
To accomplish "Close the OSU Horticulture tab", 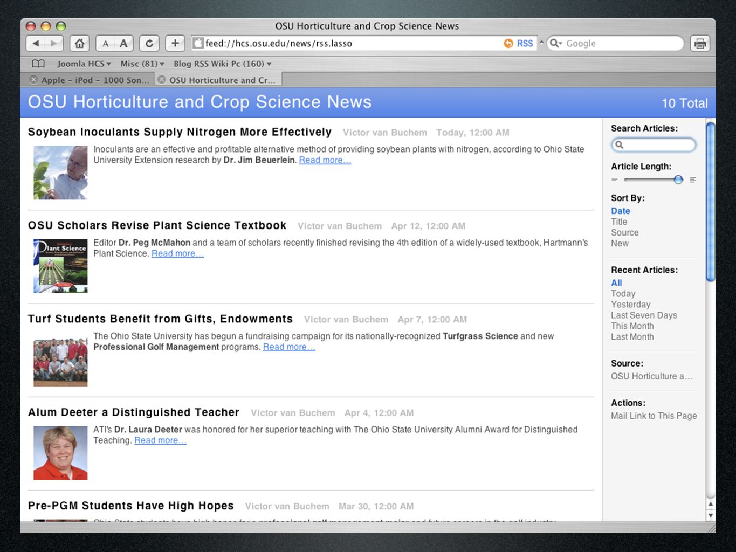I will [x=161, y=80].
